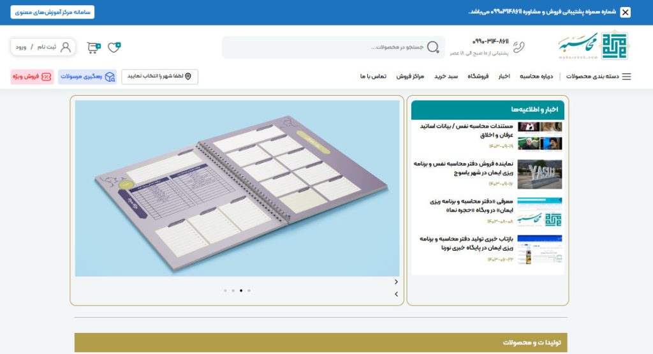Click the phone support icon

[520, 46]
